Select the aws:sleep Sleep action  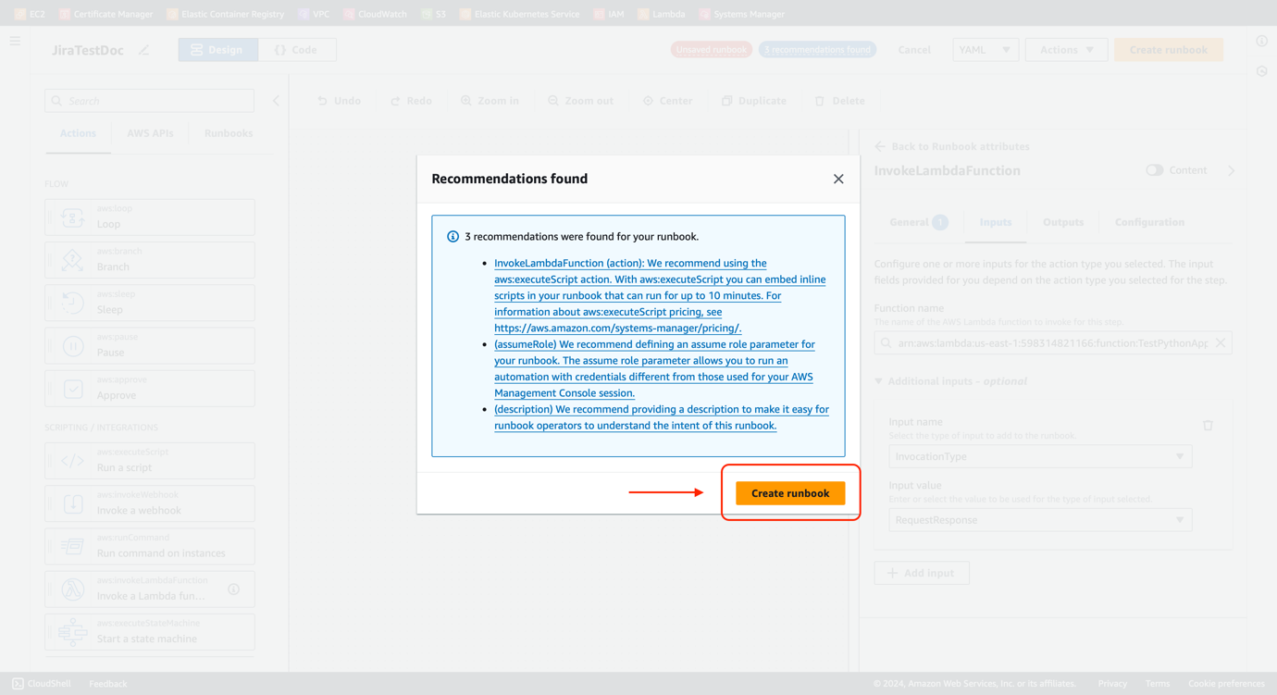click(x=150, y=303)
